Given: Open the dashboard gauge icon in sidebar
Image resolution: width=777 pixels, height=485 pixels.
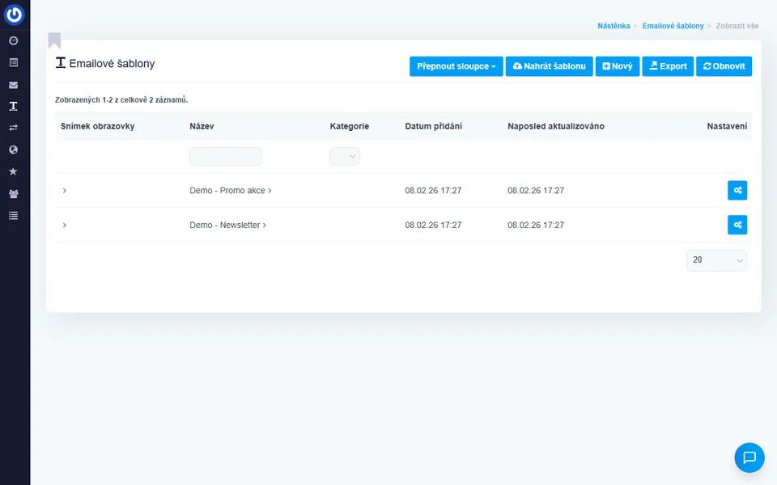Looking at the screenshot, I should click(x=13, y=40).
